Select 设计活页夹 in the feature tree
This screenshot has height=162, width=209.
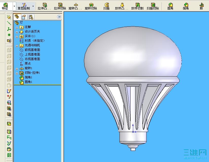pyautogui.click(x=30, y=32)
